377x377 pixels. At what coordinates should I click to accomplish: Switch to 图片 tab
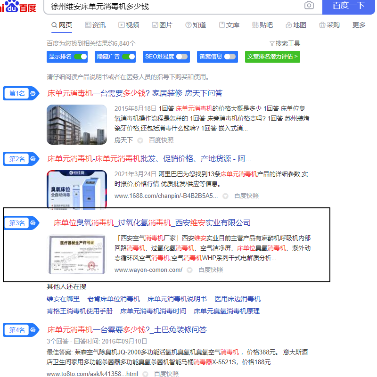(x=162, y=25)
